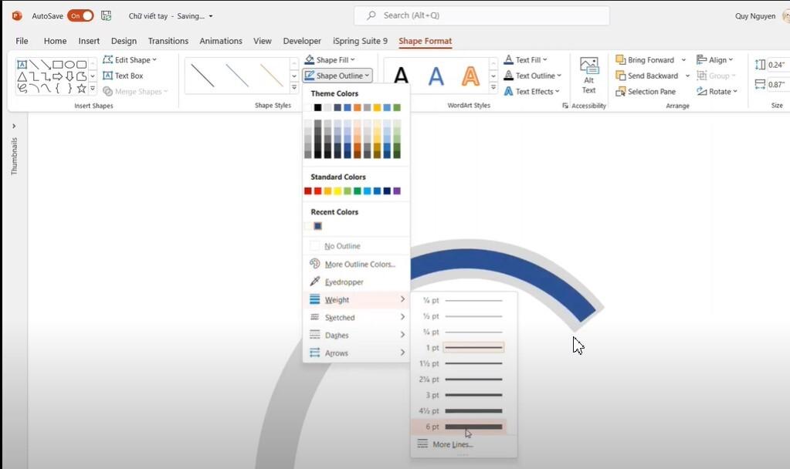Select the star shape from Insert Shapes
The height and width of the screenshot is (469, 790).
click(x=81, y=89)
